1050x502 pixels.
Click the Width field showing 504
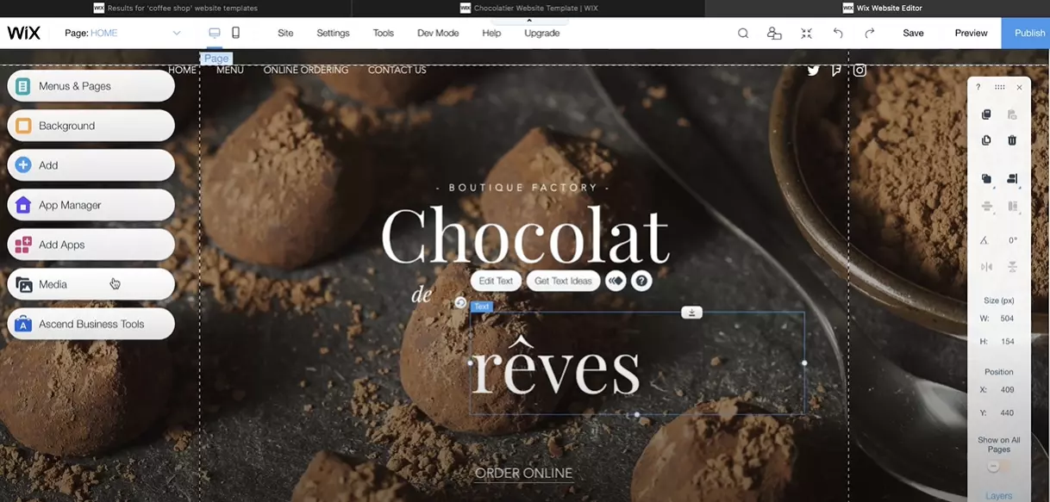click(x=1007, y=319)
